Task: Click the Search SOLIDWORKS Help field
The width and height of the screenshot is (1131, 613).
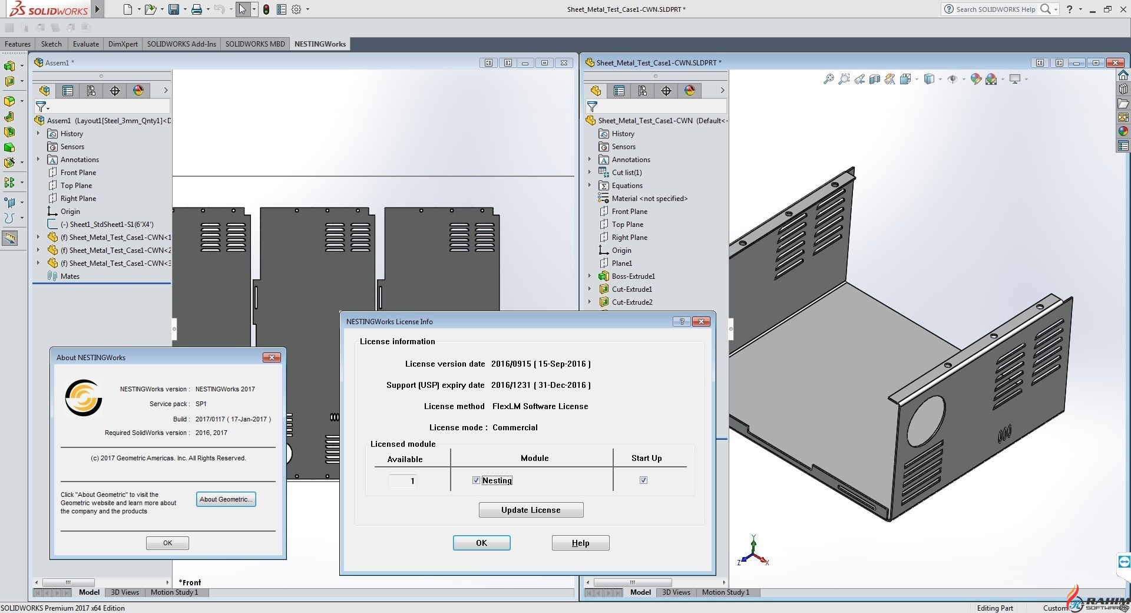Action: (996, 9)
